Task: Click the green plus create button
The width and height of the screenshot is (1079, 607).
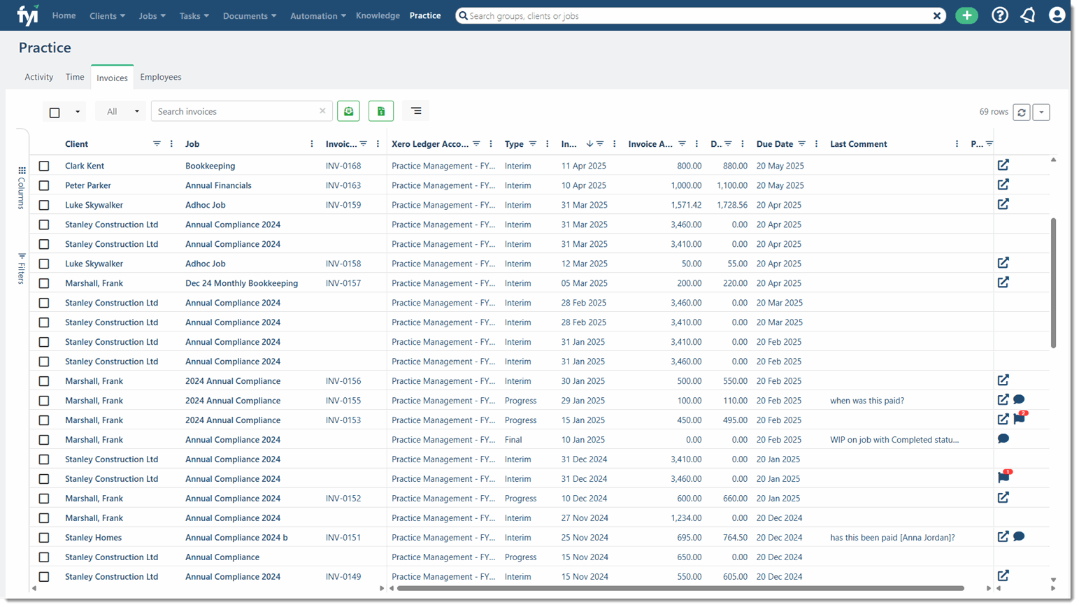Action: (966, 15)
